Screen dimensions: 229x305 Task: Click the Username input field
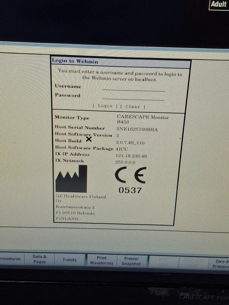[x=133, y=88]
